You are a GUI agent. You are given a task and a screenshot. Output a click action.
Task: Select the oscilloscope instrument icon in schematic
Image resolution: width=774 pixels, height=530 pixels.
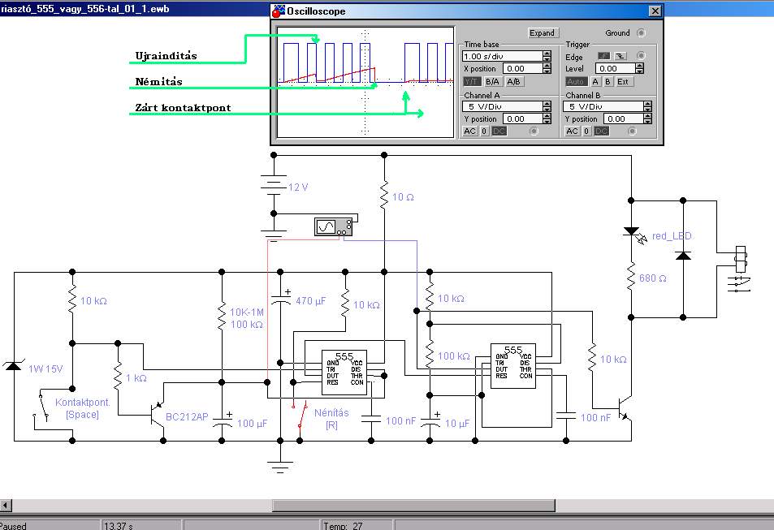pos(334,226)
